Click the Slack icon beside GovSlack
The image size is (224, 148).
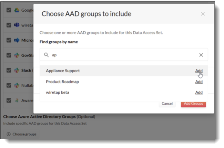click(16, 55)
